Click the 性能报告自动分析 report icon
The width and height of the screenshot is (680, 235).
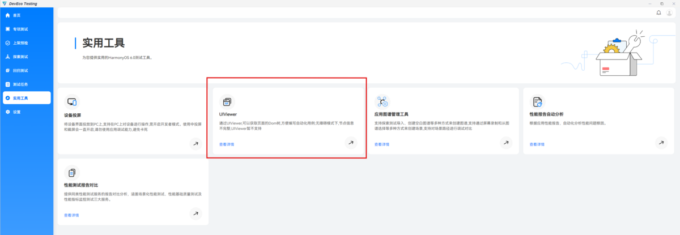pyautogui.click(x=537, y=102)
